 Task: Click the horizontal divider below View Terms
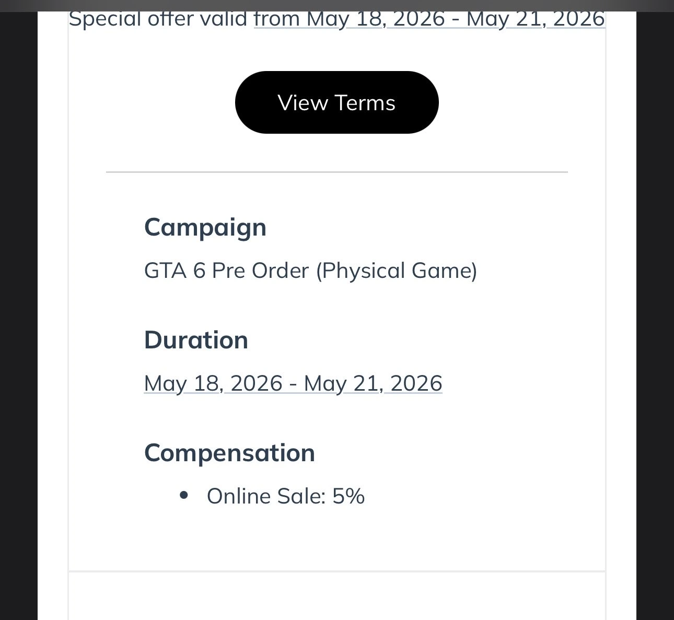(336, 171)
